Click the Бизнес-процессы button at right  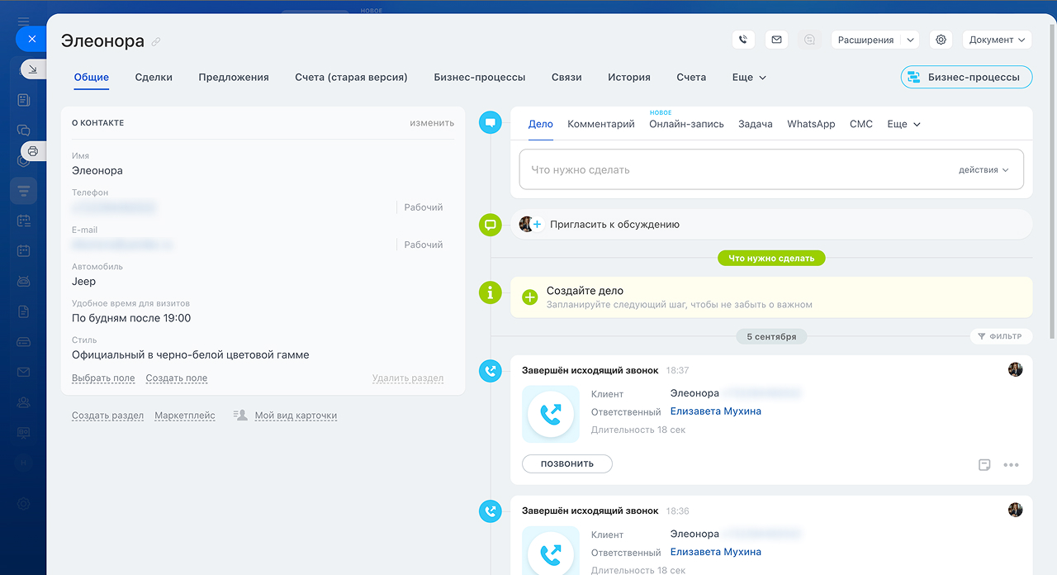(x=966, y=77)
